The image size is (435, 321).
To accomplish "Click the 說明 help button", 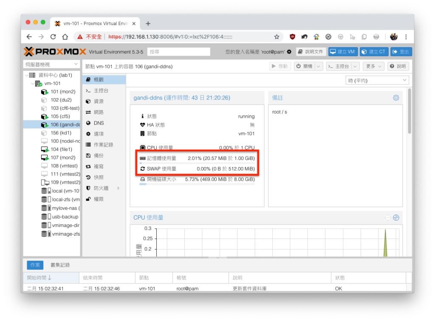I will [x=398, y=66].
